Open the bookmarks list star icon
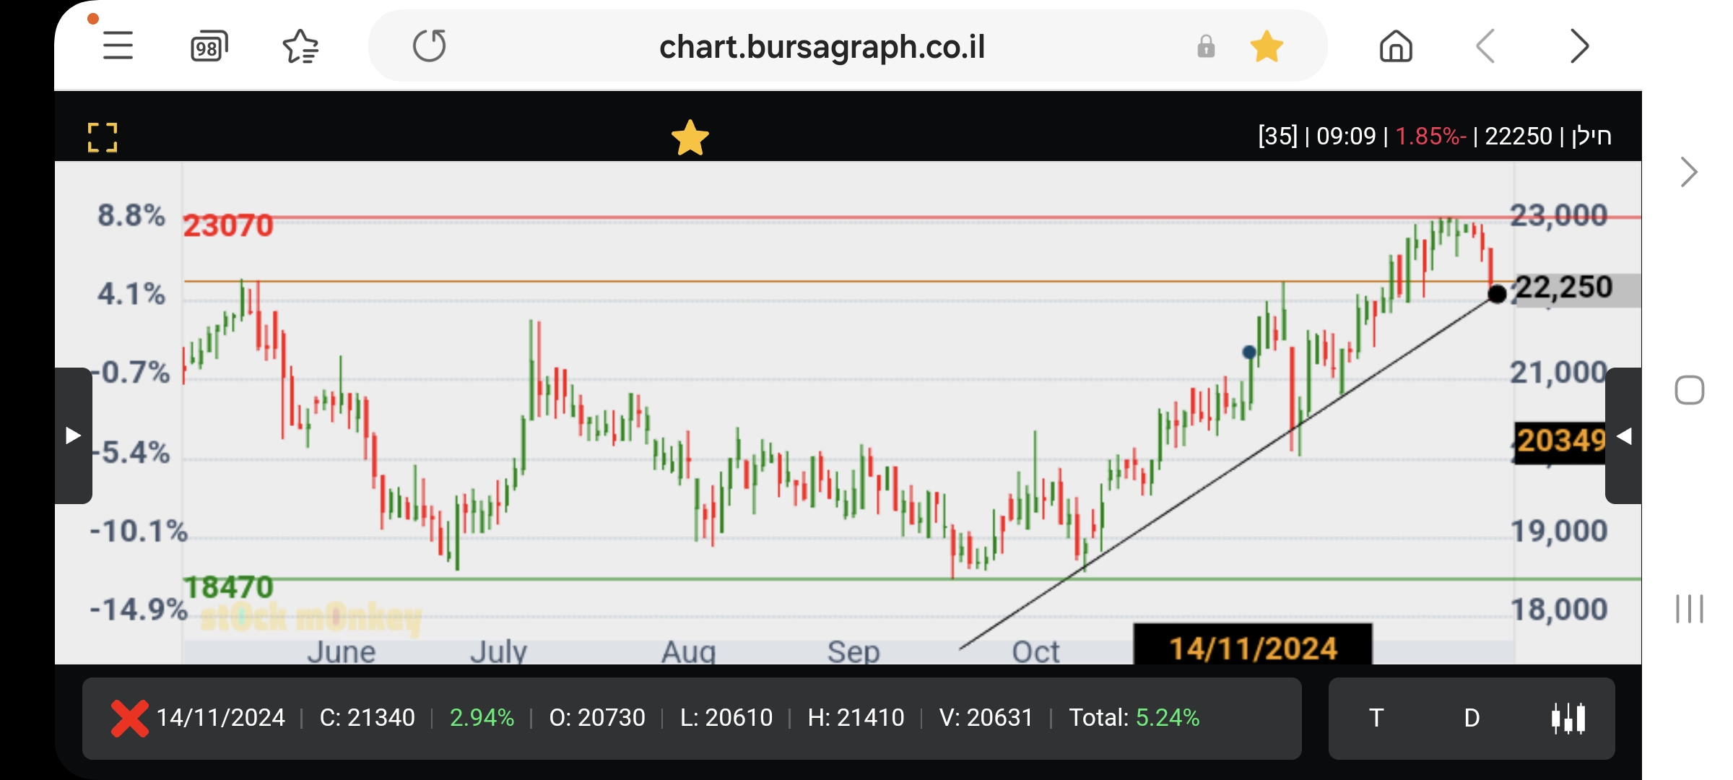The height and width of the screenshot is (780, 1733). (x=300, y=47)
